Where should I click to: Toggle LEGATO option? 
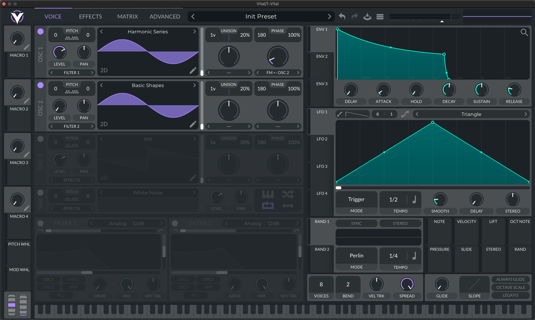[x=510, y=295]
